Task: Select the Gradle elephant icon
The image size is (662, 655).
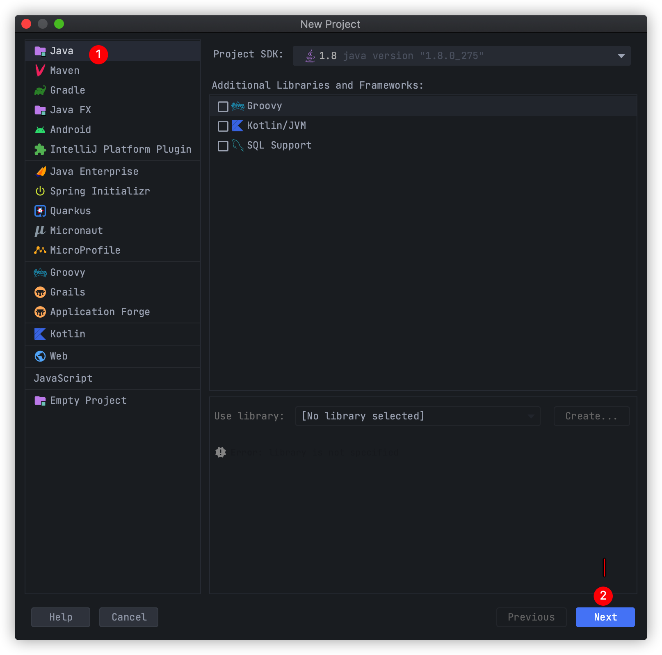Action: point(40,90)
